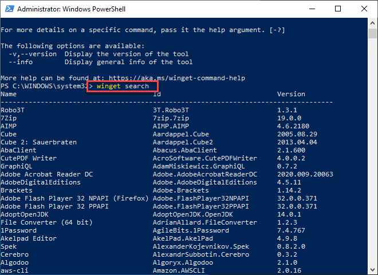Select the Name column header

pos(9,94)
